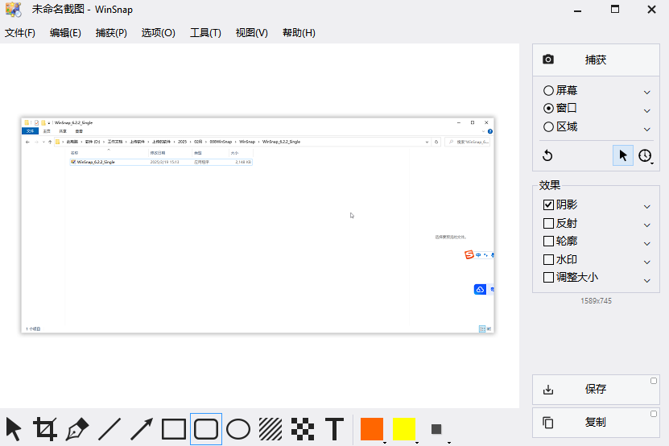Viewport: 669px width, 446px height.
Task: Pick the yellow fill color swatch
Action: tap(404, 429)
